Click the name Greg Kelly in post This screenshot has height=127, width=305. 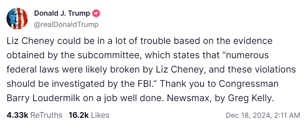coord(251,99)
